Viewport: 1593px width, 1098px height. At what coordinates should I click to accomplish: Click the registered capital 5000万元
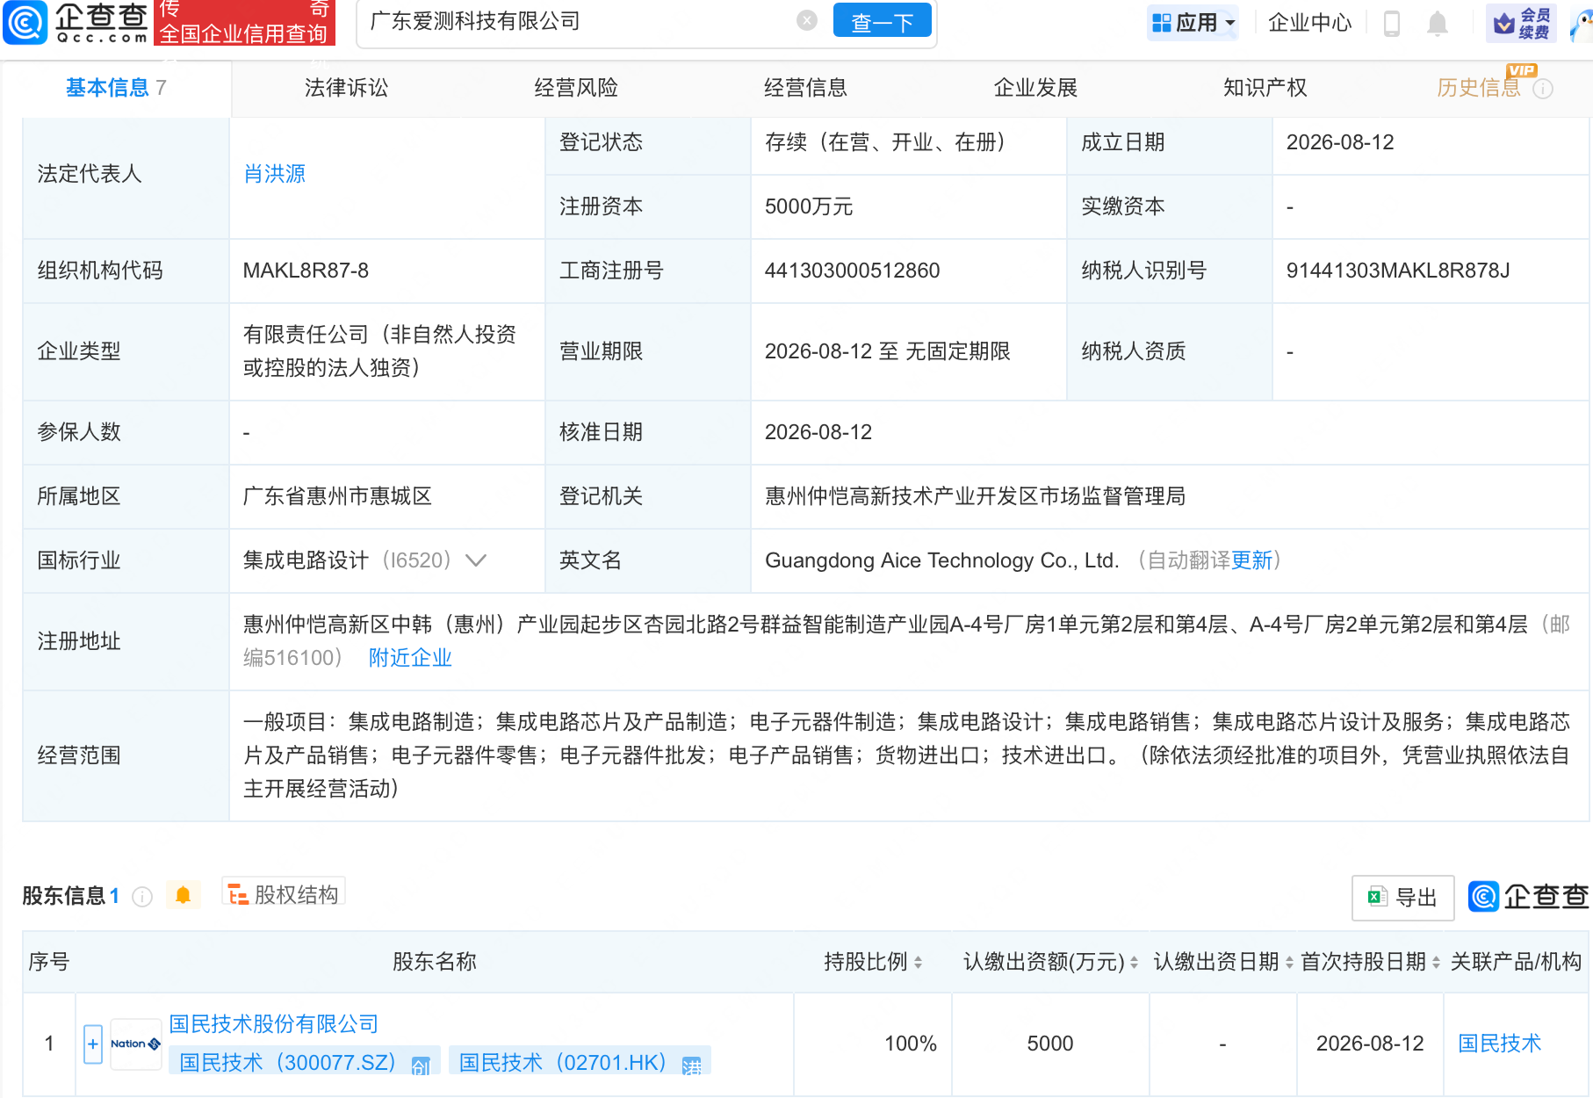809,206
